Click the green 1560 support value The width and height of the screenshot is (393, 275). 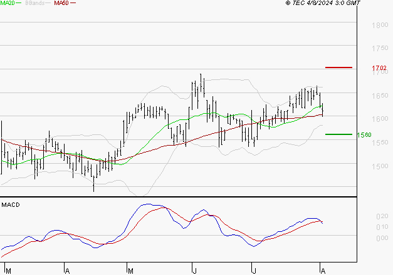click(x=364, y=135)
